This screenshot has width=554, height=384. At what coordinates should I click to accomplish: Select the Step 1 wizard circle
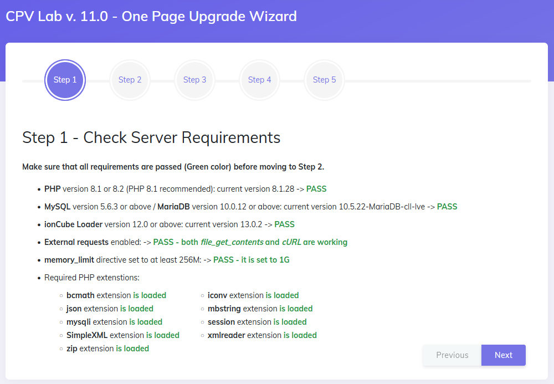pos(65,80)
